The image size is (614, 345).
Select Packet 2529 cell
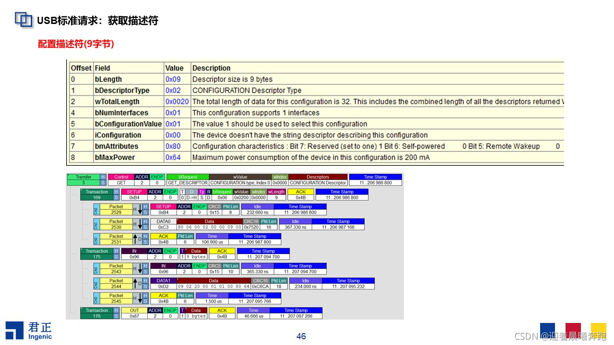116,209
